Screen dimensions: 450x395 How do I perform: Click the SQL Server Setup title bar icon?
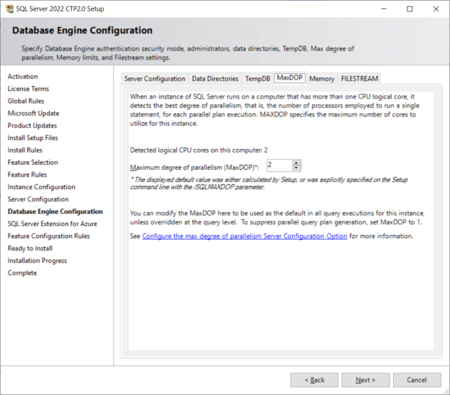[x=9, y=9]
